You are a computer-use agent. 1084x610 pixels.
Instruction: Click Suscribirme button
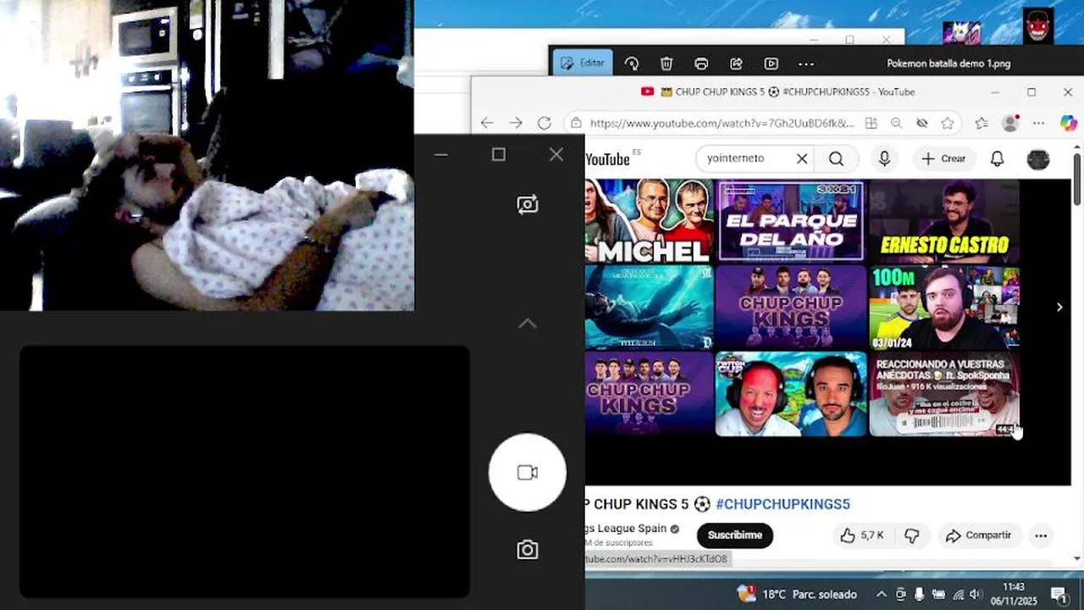tap(735, 535)
